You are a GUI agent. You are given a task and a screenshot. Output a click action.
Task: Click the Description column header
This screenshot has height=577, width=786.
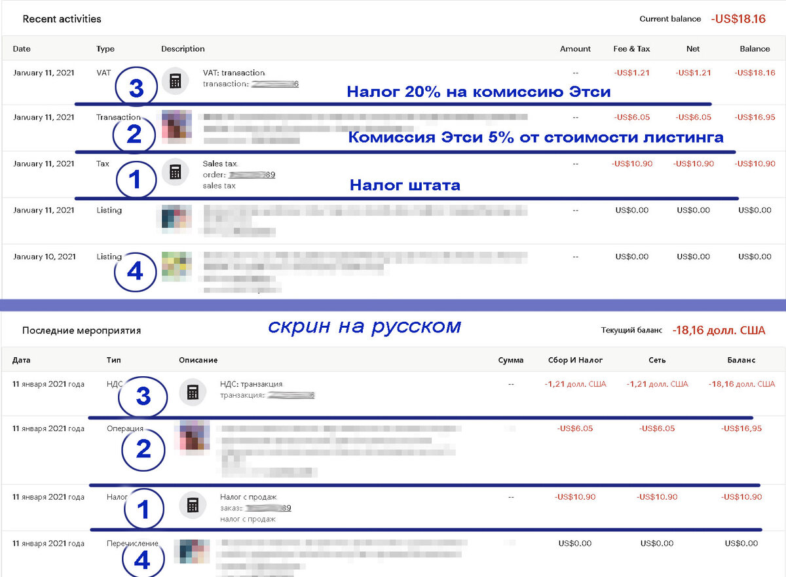pos(183,49)
